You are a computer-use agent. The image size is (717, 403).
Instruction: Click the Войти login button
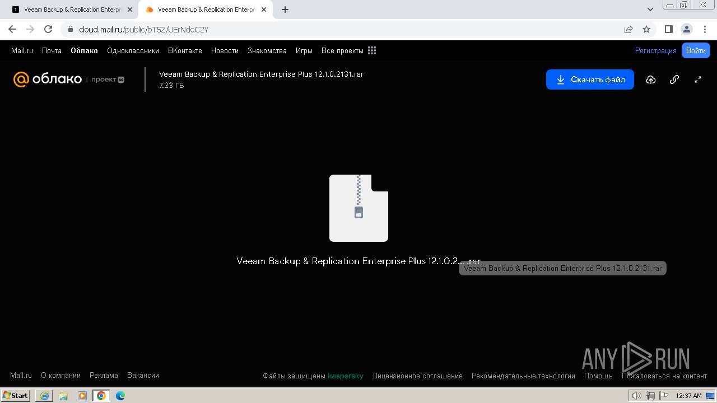pos(696,50)
